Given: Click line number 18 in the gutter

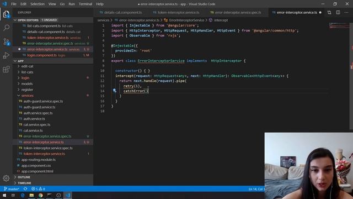Looking at the screenshot, I should [103, 111].
